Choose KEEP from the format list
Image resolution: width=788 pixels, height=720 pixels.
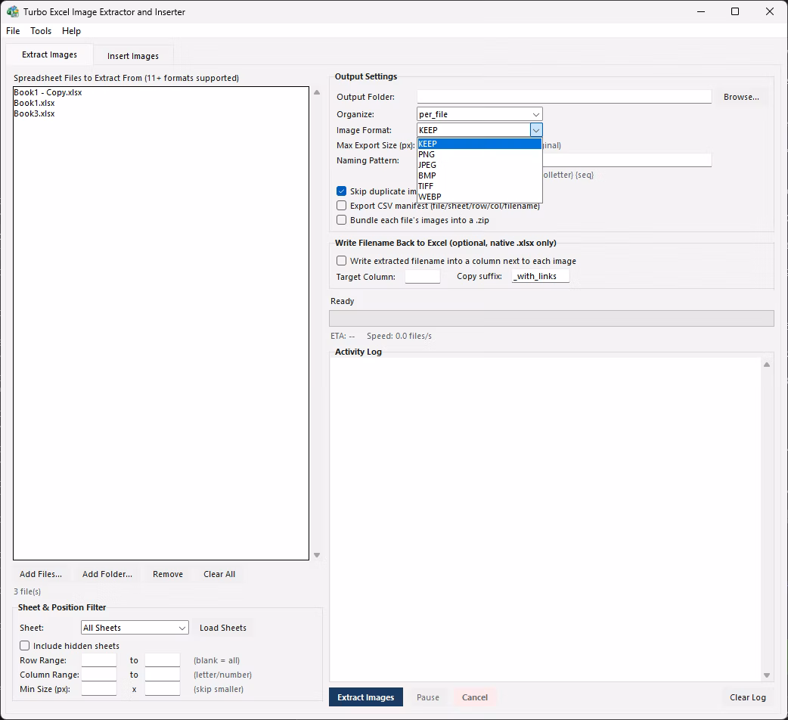pyautogui.click(x=479, y=144)
